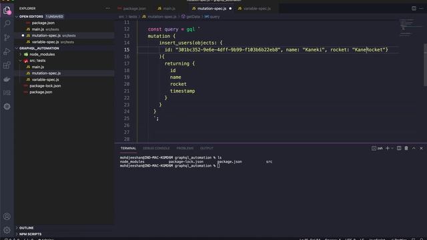The image size is (427, 240).
Task: Open the Docker view in activity bar
Action: pos(7,79)
